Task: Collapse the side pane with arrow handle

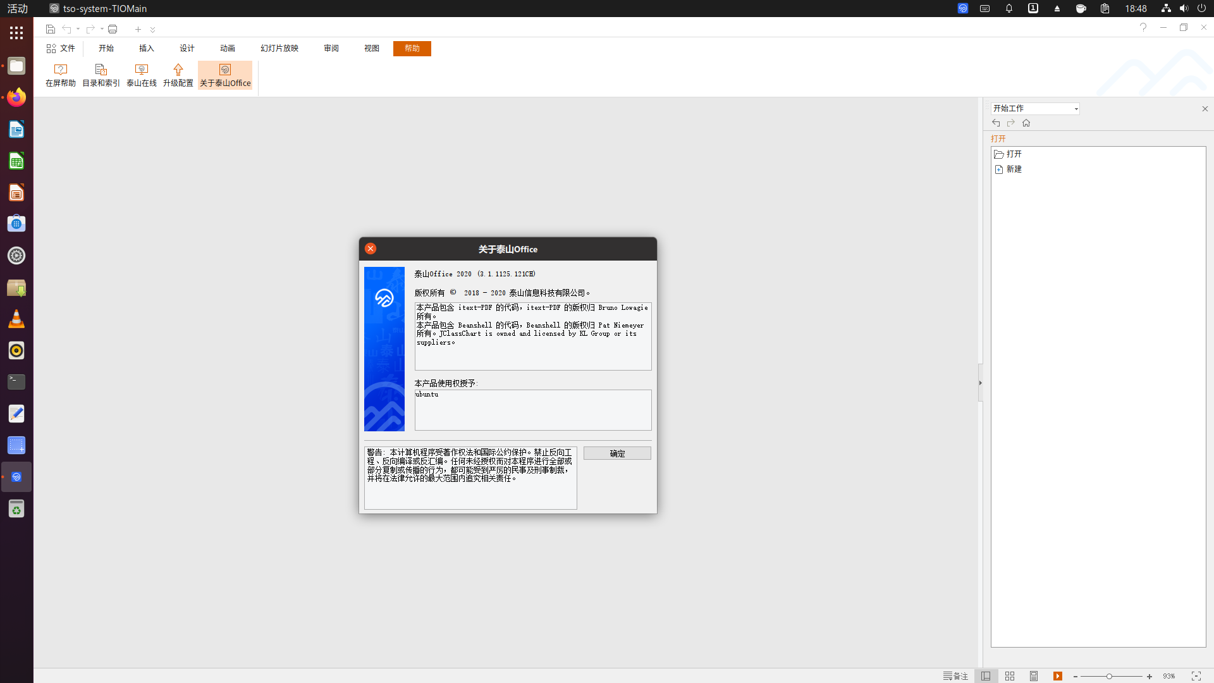Action: pos(981,383)
